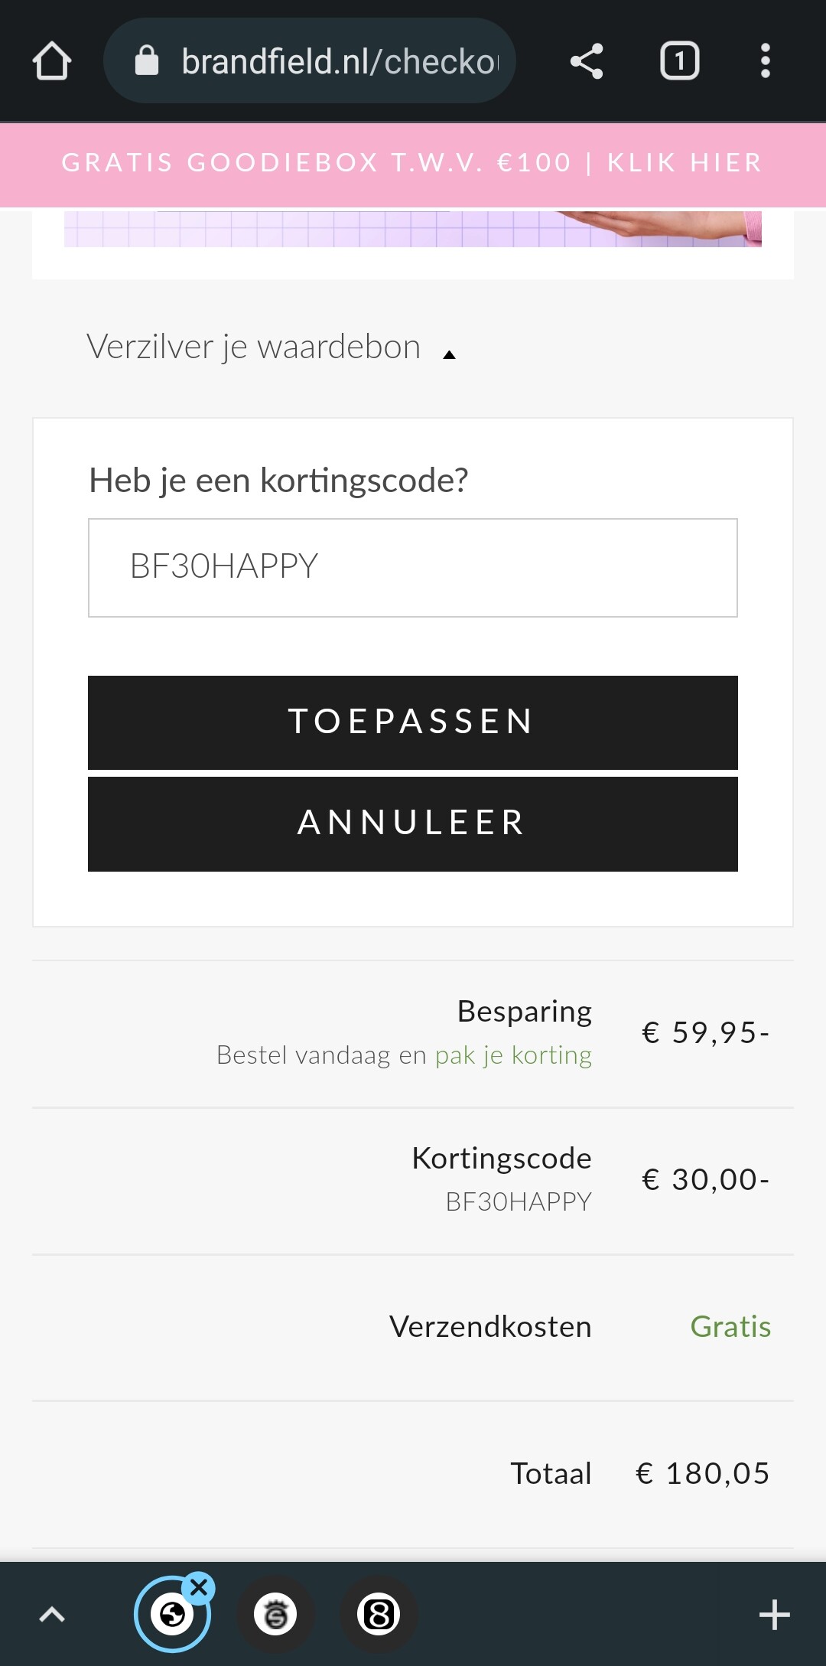Add a new tab with the plus icon
Viewport: 826px width, 1666px height.
(x=774, y=1615)
